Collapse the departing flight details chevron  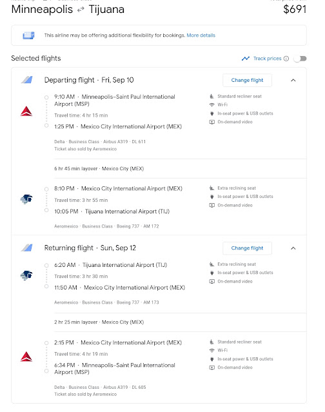tap(293, 80)
